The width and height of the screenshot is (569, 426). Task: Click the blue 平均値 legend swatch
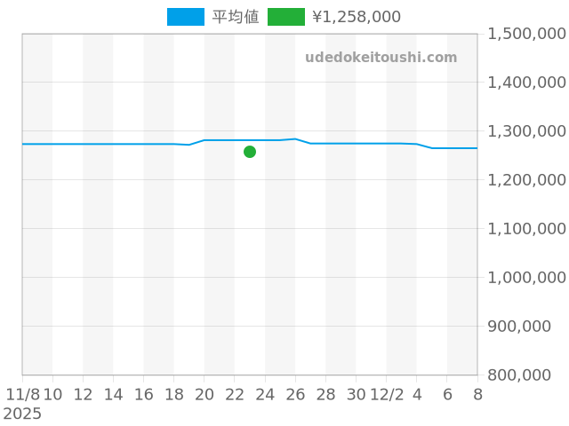[186, 17]
